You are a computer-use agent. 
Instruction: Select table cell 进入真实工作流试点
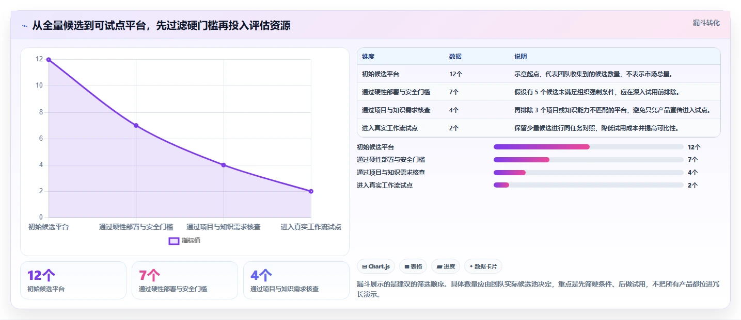(x=390, y=128)
